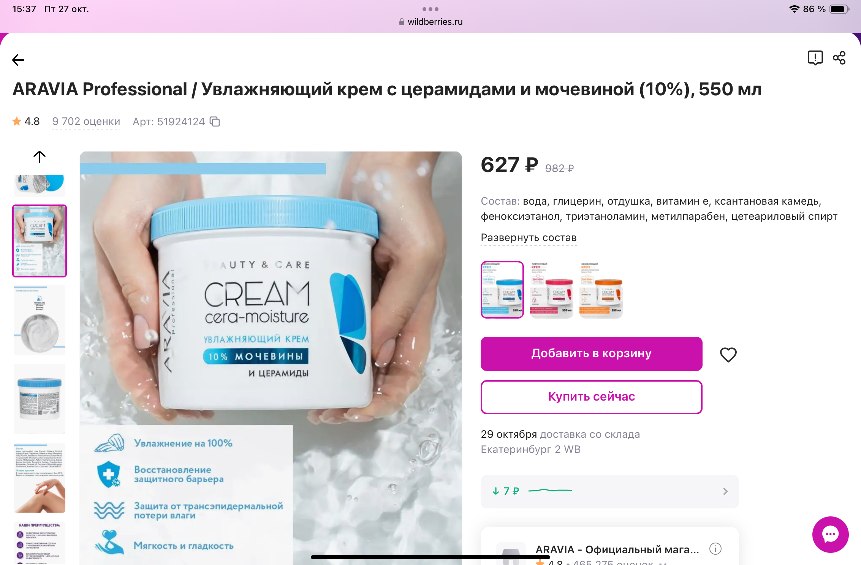Screen dimensions: 861x565
Task: Toggle the heart favorite icon
Action: (x=728, y=354)
